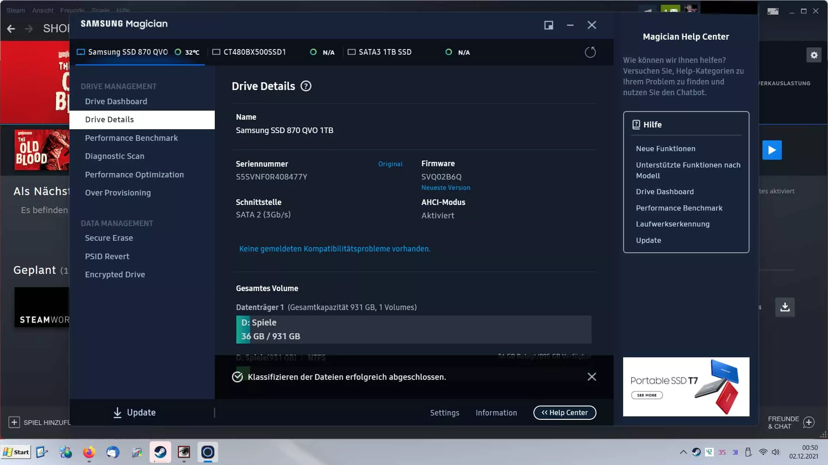The height and width of the screenshot is (465, 828).
Task: Open the SteamWorld thumbnail in Steam
Action: pyautogui.click(x=42, y=307)
